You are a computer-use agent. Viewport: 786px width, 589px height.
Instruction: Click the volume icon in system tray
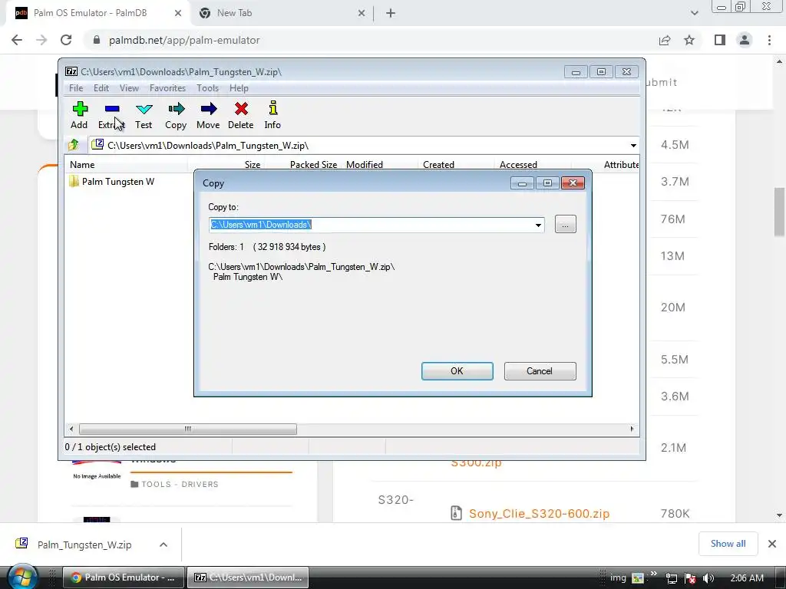(708, 578)
